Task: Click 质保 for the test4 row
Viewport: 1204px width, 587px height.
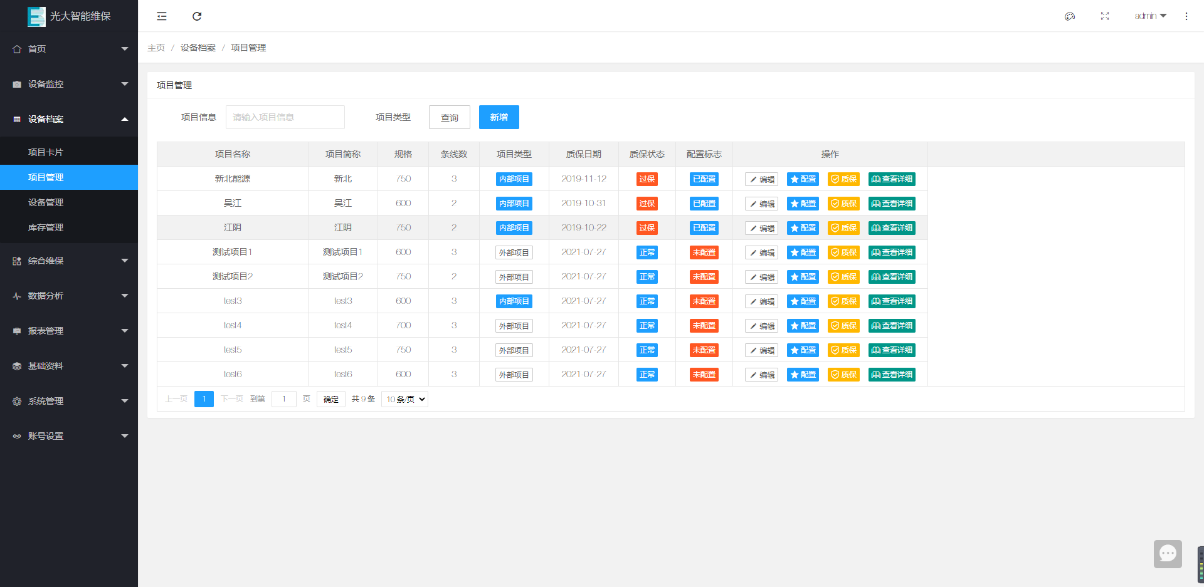Action: point(843,326)
